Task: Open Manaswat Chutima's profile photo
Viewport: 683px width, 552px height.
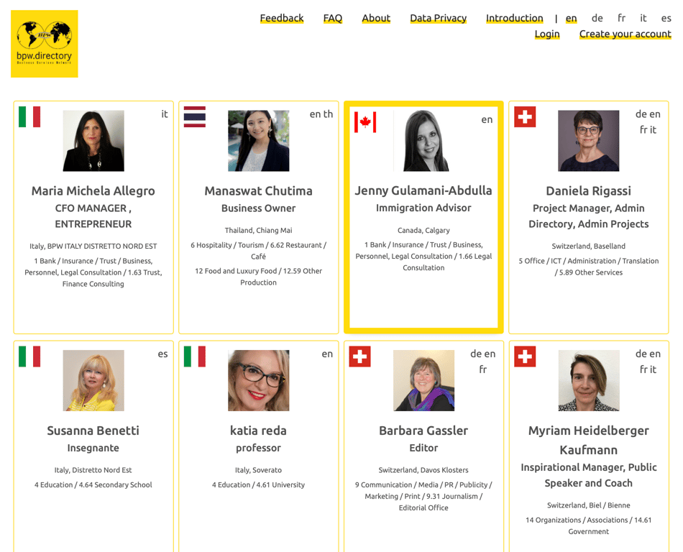Action: [x=259, y=141]
